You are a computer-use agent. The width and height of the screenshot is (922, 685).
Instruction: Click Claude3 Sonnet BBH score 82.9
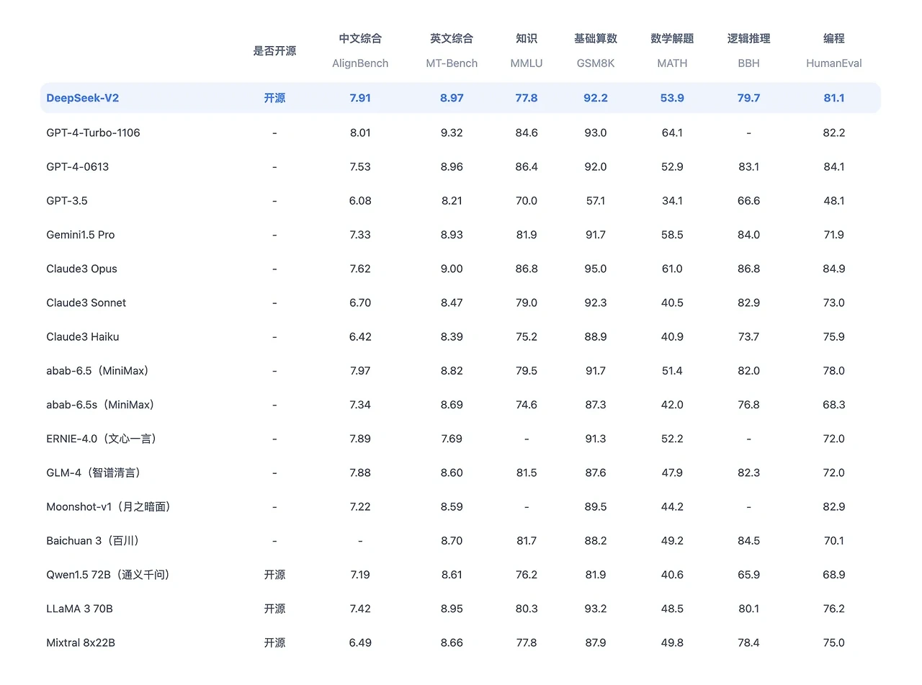748,303
